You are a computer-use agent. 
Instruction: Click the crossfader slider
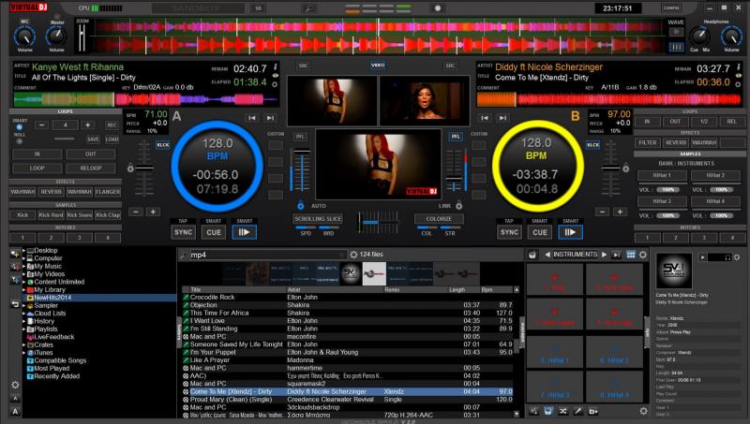(378, 223)
